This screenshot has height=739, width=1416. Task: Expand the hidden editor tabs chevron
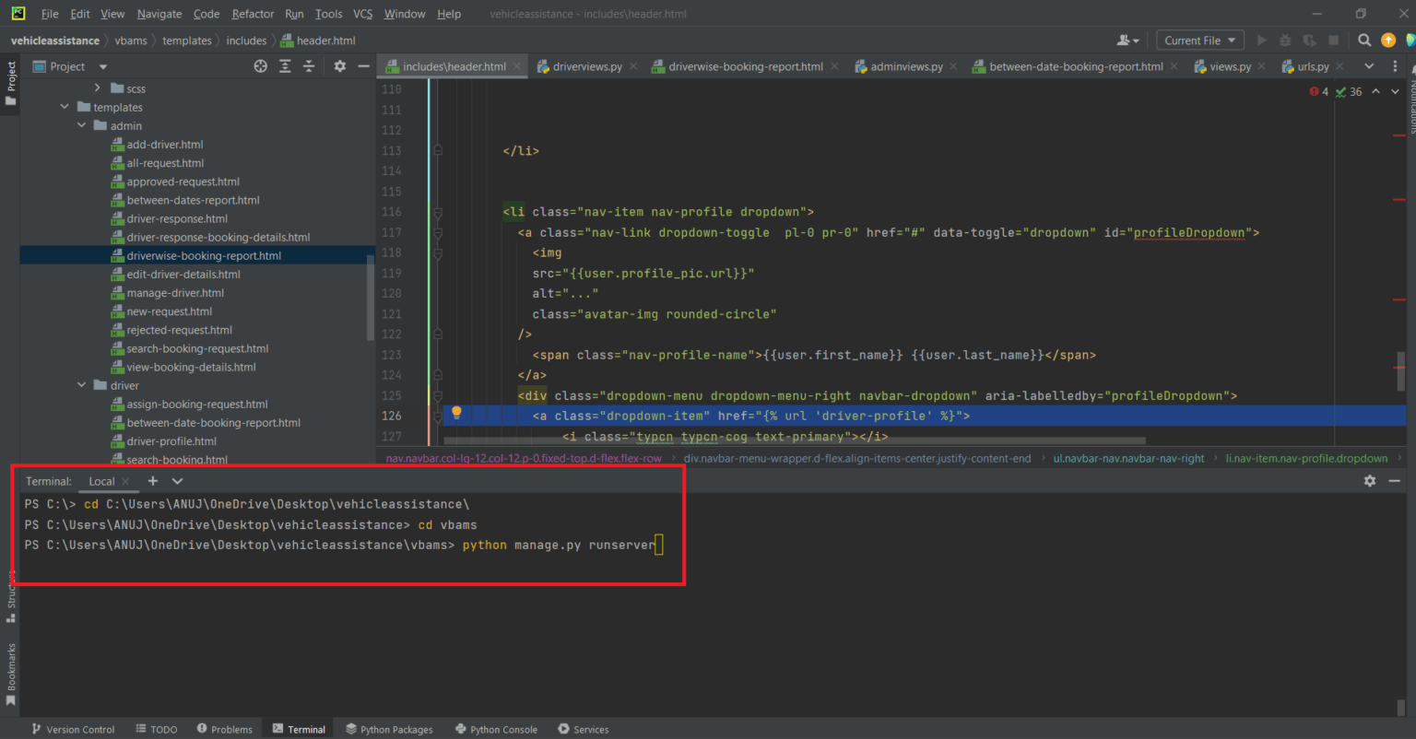(1368, 65)
